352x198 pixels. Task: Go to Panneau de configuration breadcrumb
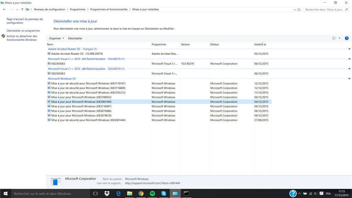pyautogui.click(x=49, y=9)
